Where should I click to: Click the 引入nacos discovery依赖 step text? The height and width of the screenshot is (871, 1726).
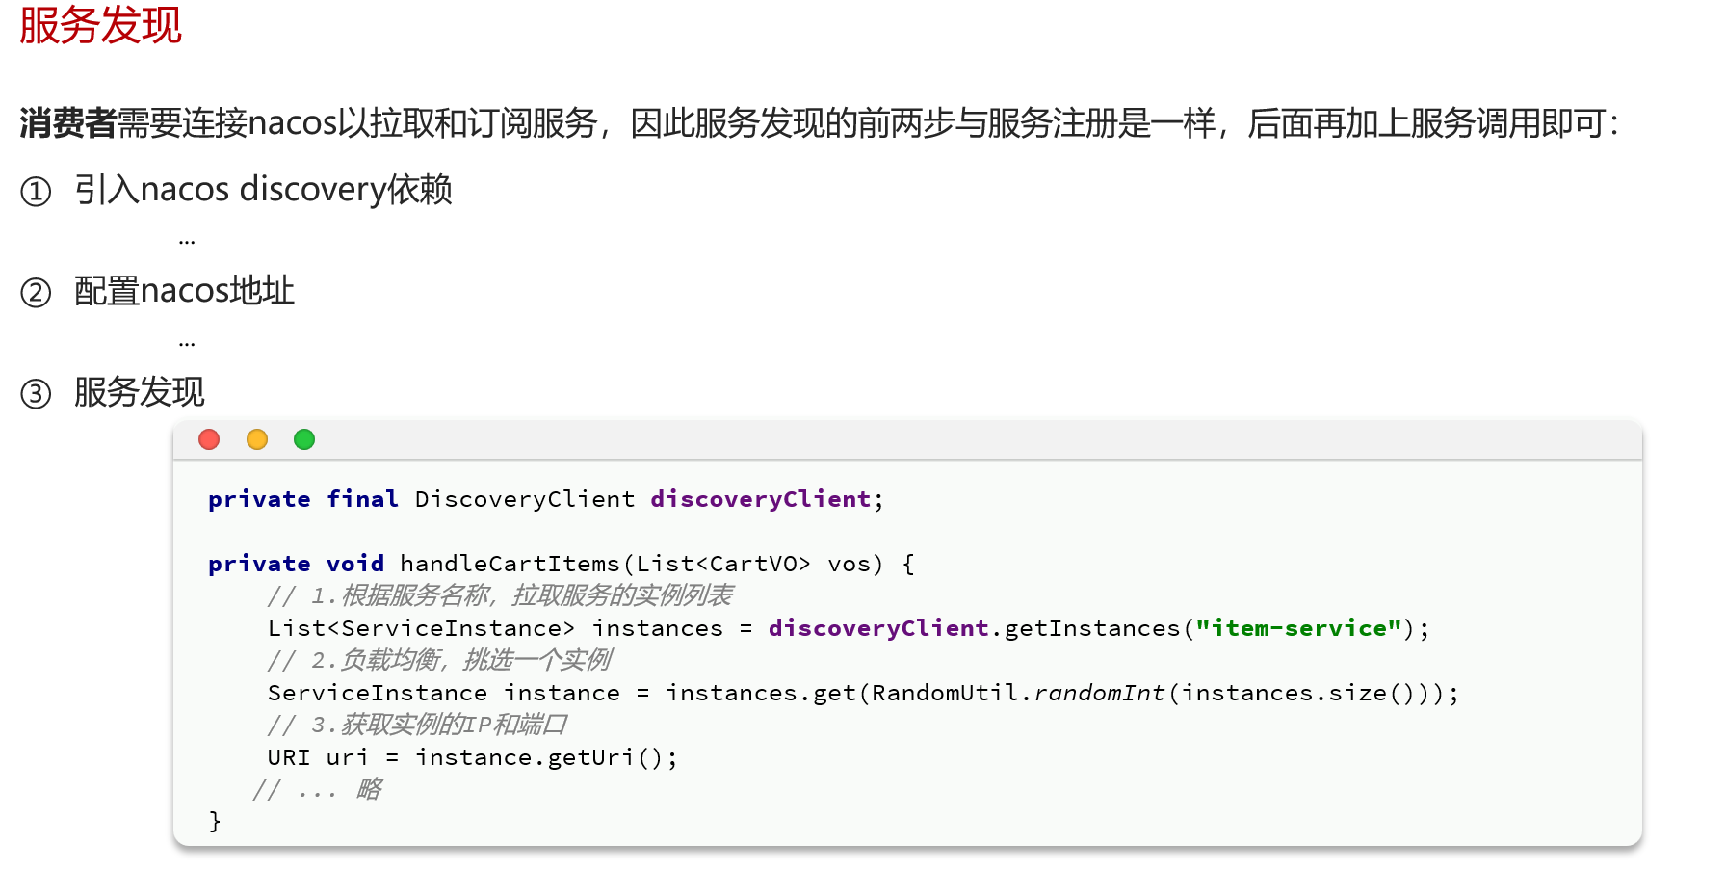[x=263, y=189]
